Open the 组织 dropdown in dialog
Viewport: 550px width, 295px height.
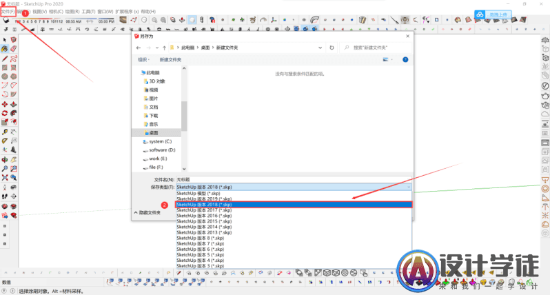coord(143,60)
